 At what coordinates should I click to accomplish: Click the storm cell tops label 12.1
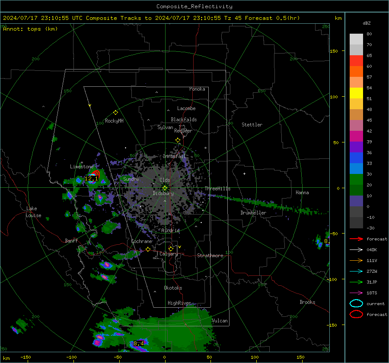91,178
